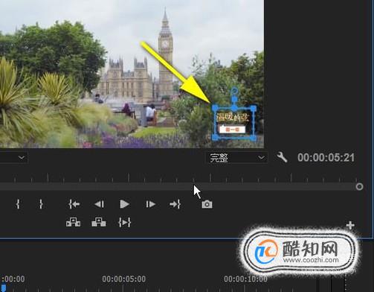
Task: Click the rotation handle above the title box
Action: coord(234,91)
